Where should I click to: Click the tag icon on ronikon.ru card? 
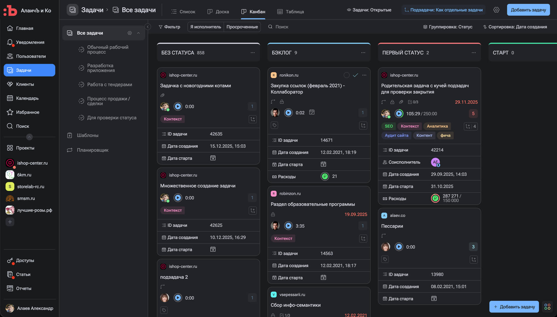[x=274, y=125]
